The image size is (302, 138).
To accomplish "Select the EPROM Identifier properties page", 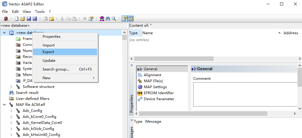I will point(159,93).
